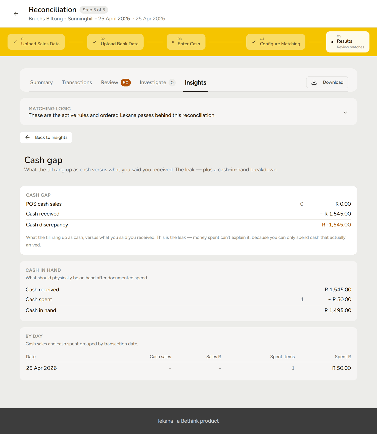Open the Summary tab
The width and height of the screenshot is (377, 434).
[41, 83]
